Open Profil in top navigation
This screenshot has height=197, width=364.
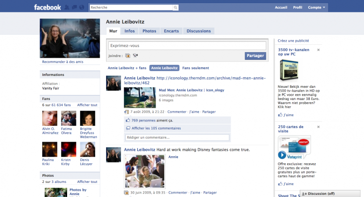click(298, 7)
